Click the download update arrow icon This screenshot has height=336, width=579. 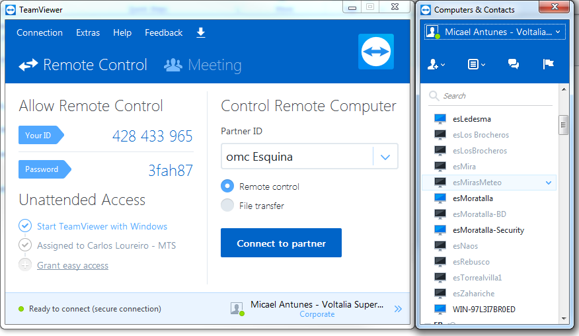[x=200, y=32]
